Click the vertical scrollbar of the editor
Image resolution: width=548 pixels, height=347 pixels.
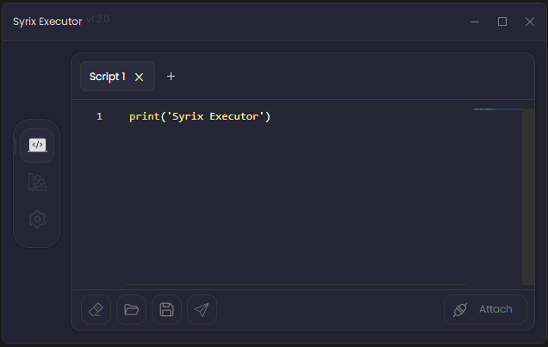point(528,196)
